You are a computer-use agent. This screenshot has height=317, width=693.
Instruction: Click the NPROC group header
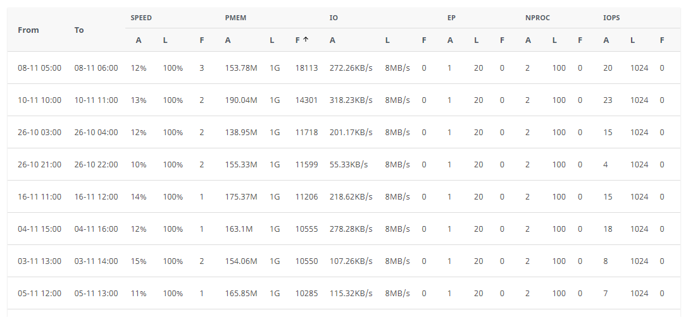(537, 18)
